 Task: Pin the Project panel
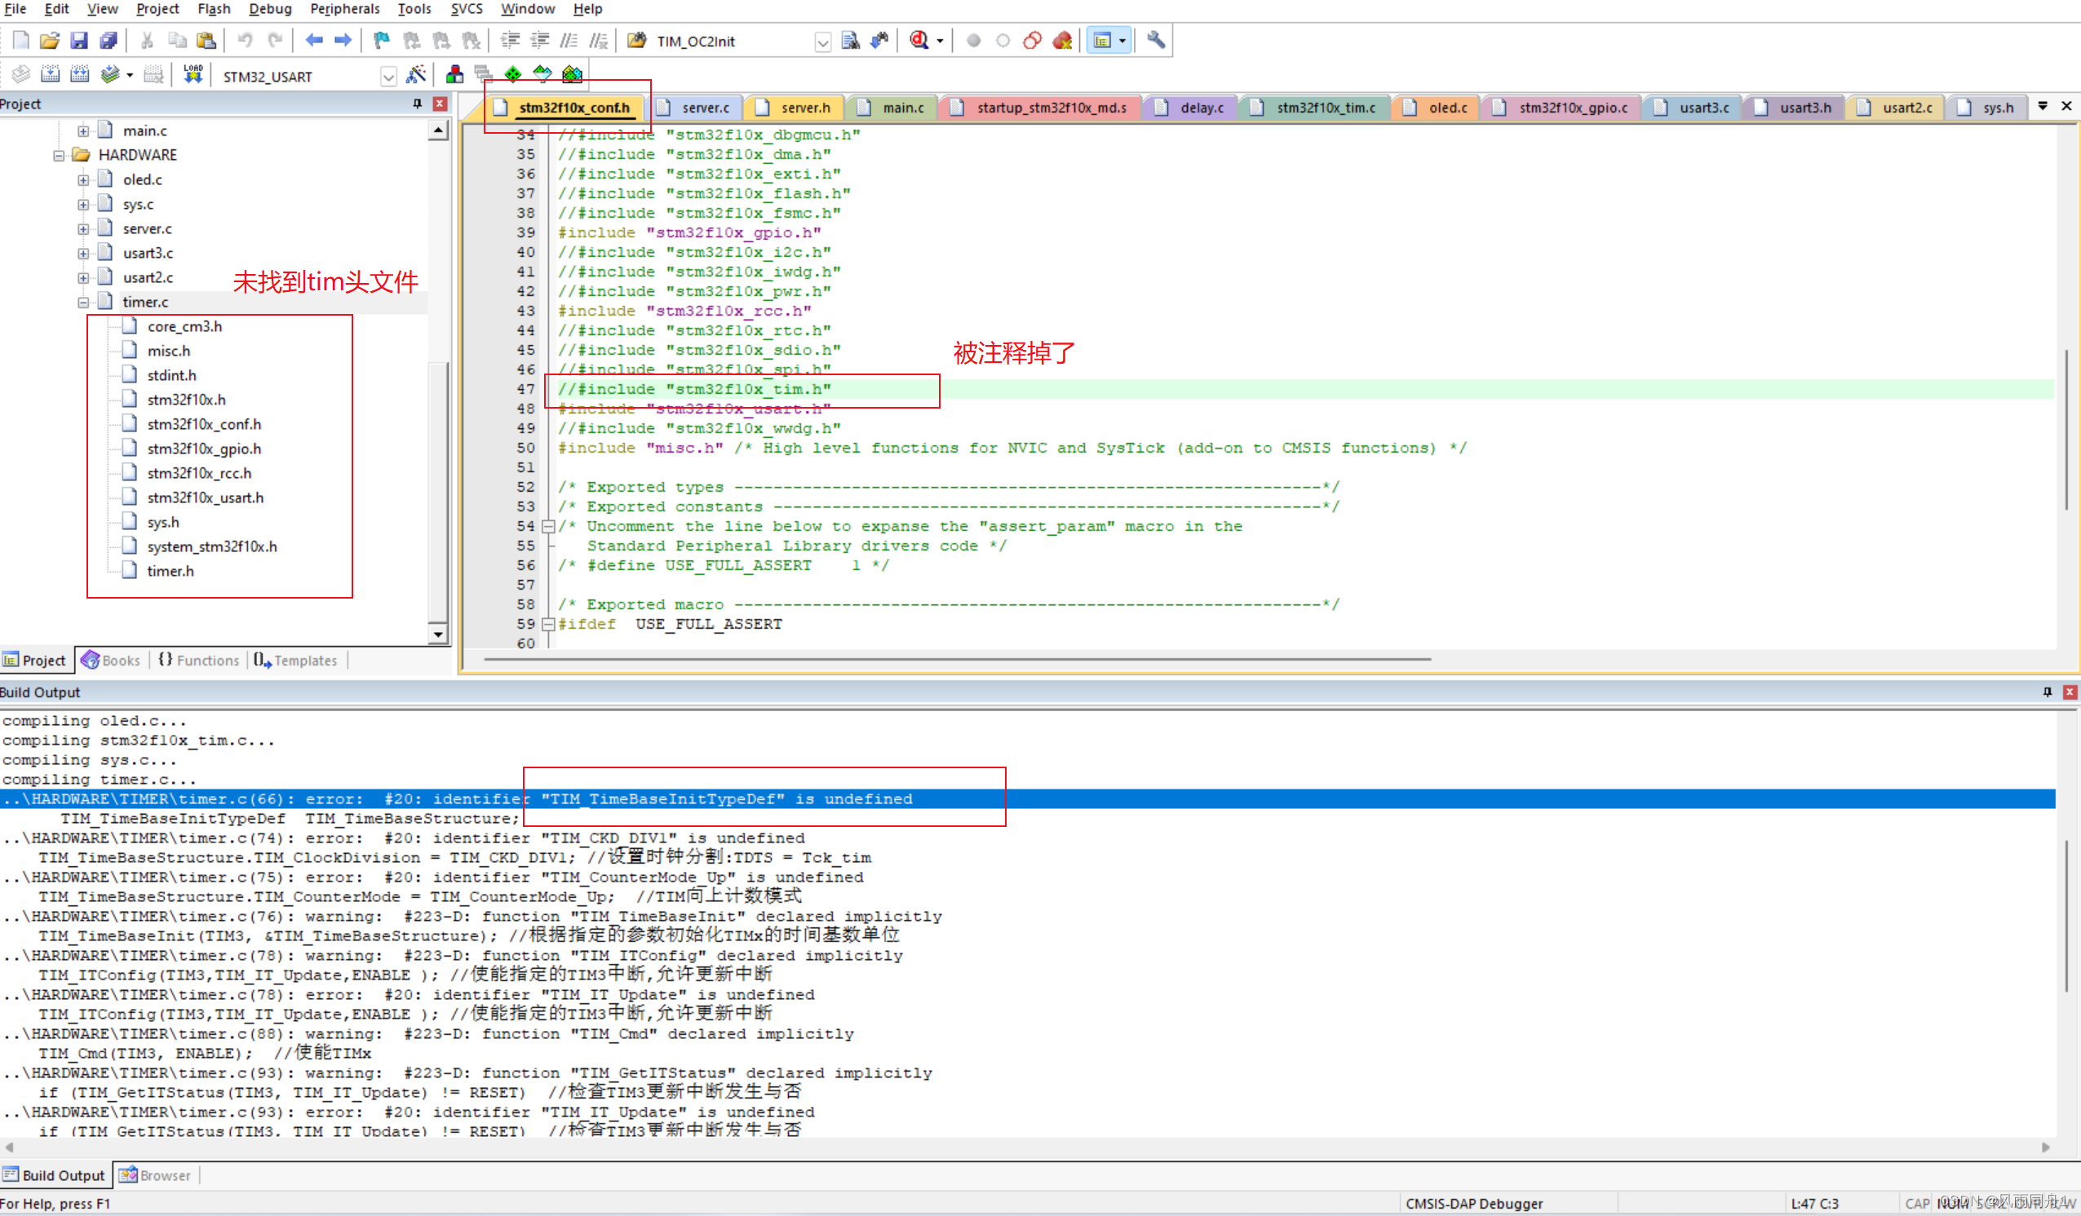click(417, 104)
